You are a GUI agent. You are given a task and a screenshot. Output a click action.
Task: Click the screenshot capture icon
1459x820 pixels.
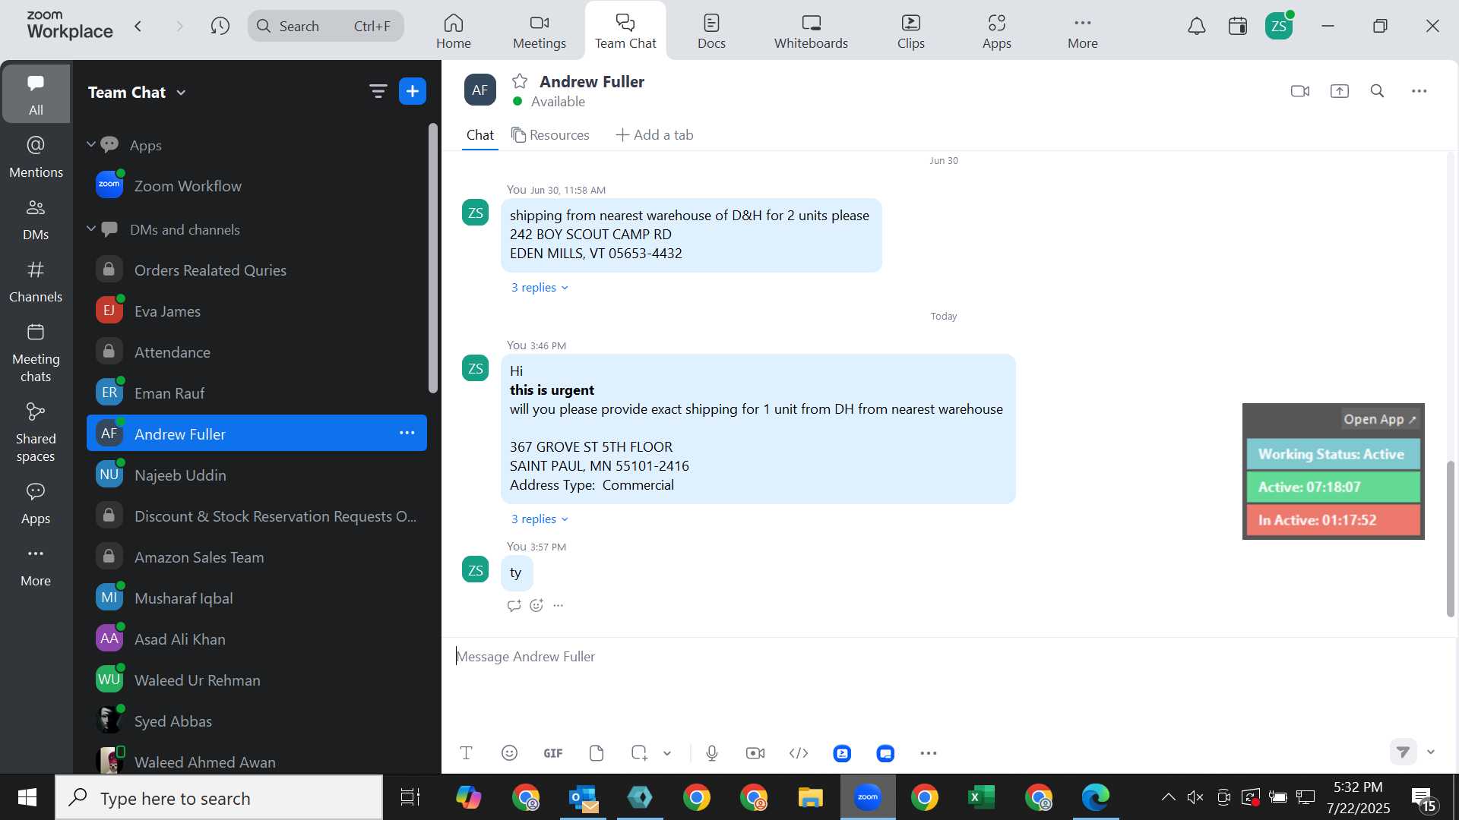[x=639, y=753]
